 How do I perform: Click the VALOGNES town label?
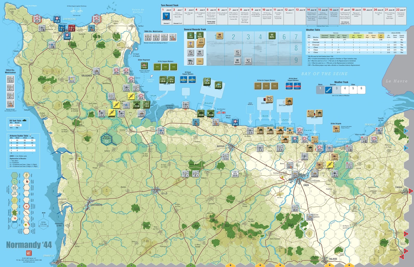(x=87, y=76)
